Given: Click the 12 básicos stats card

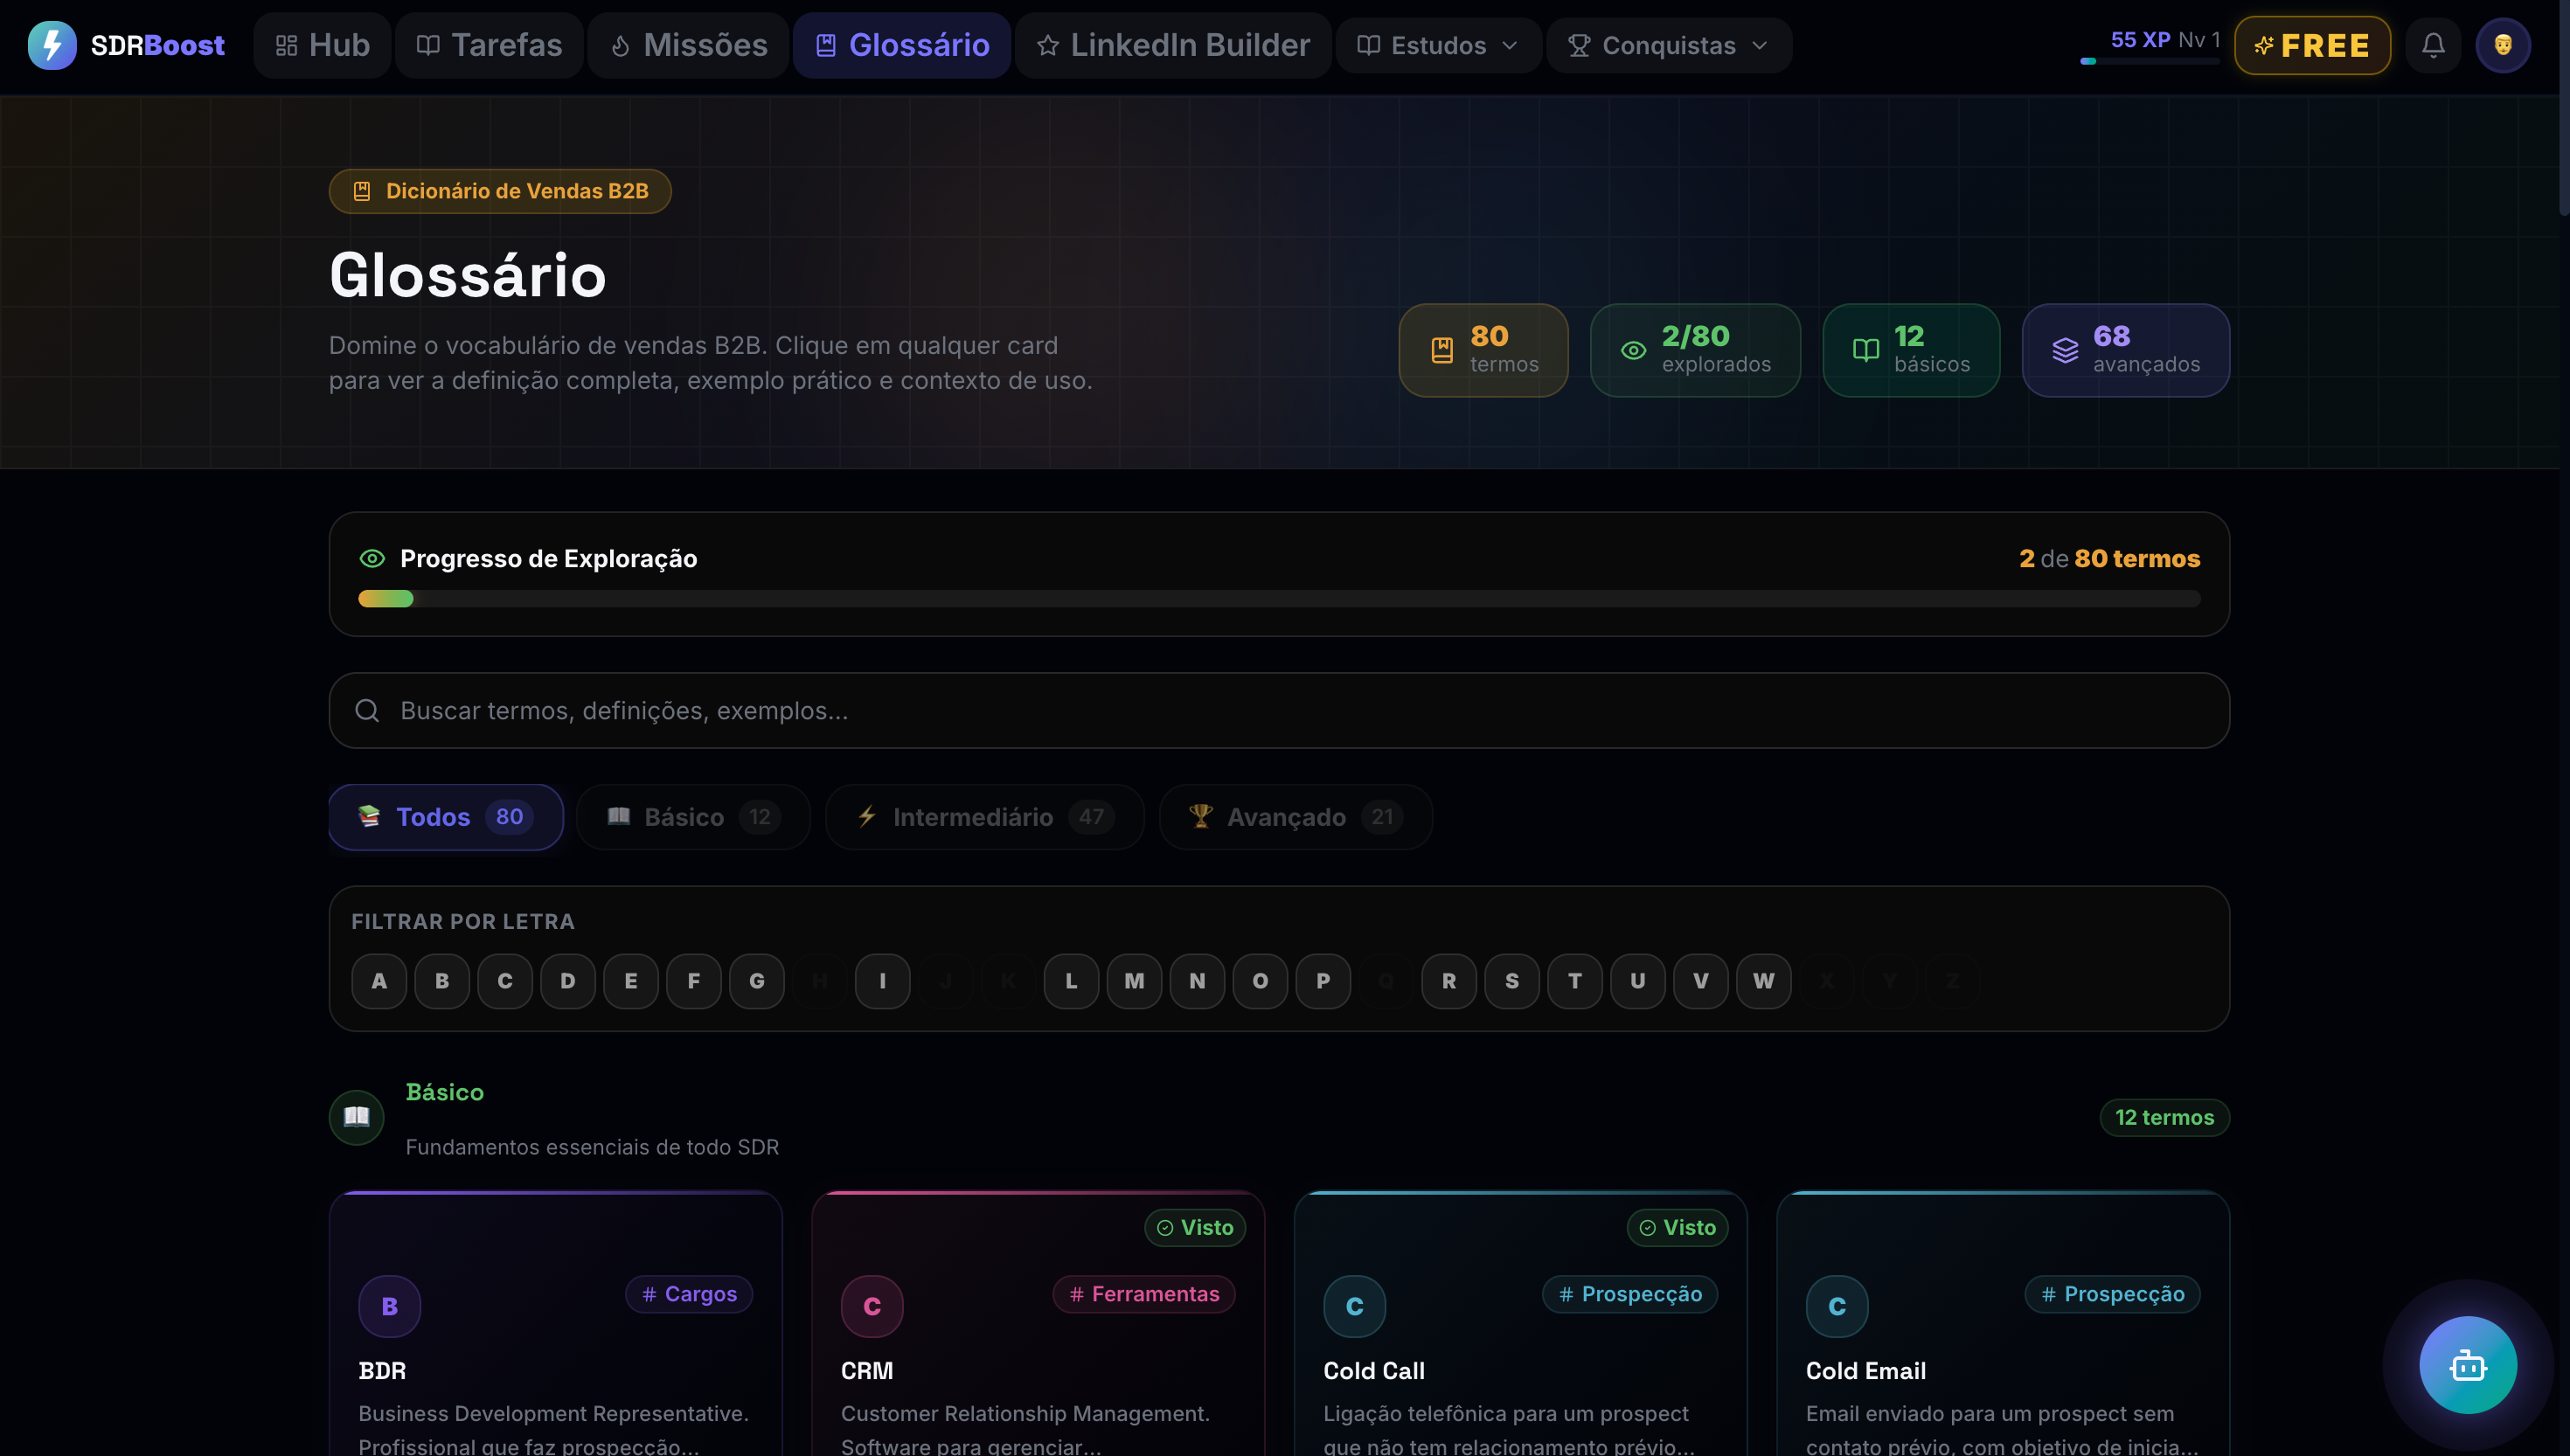Looking at the screenshot, I should (x=1911, y=350).
